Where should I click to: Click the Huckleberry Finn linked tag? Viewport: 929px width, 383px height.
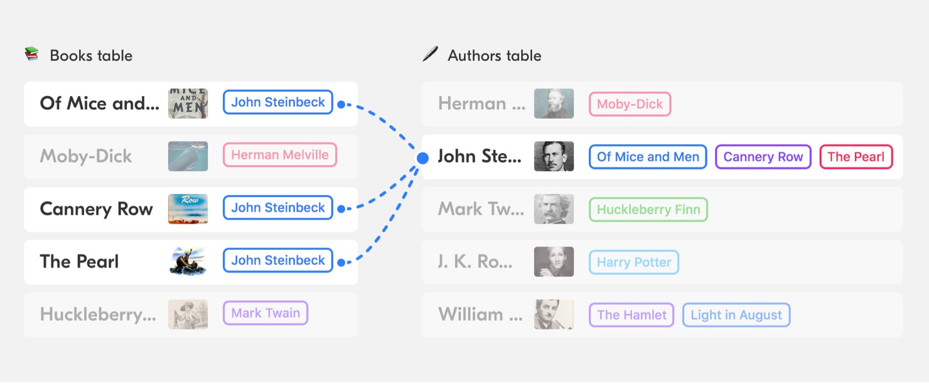pyautogui.click(x=648, y=210)
